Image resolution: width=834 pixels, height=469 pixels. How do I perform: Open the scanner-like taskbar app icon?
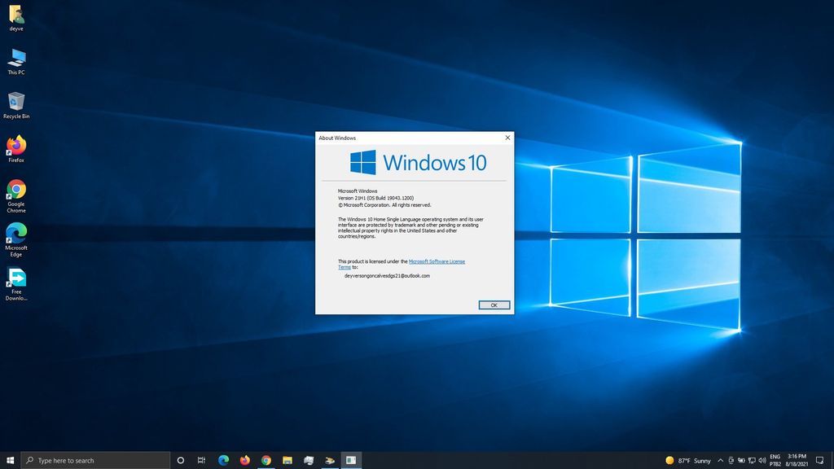point(330,460)
